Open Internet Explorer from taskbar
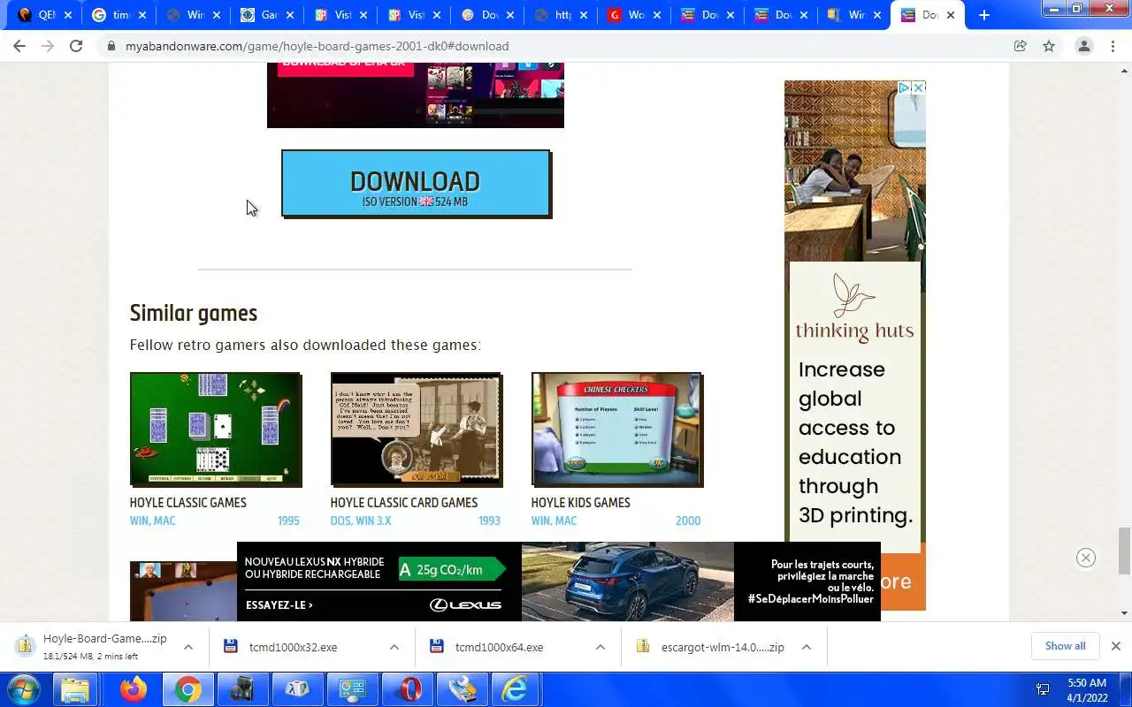1132x707 pixels. click(515, 689)
